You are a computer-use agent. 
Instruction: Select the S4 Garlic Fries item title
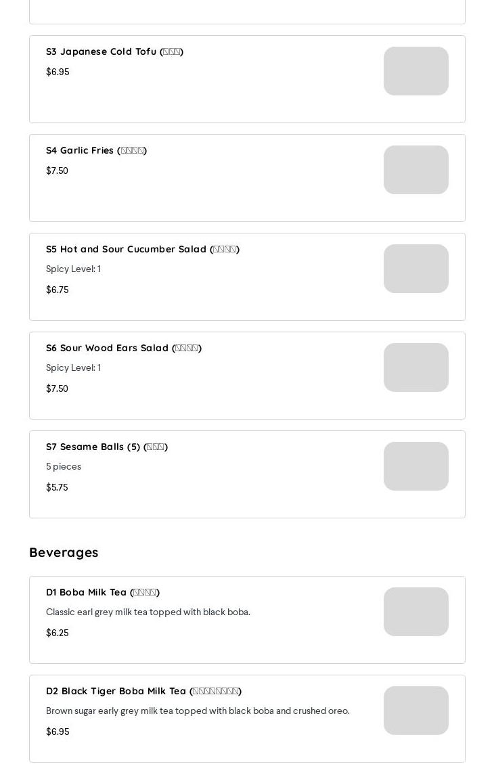coord(96,150)
